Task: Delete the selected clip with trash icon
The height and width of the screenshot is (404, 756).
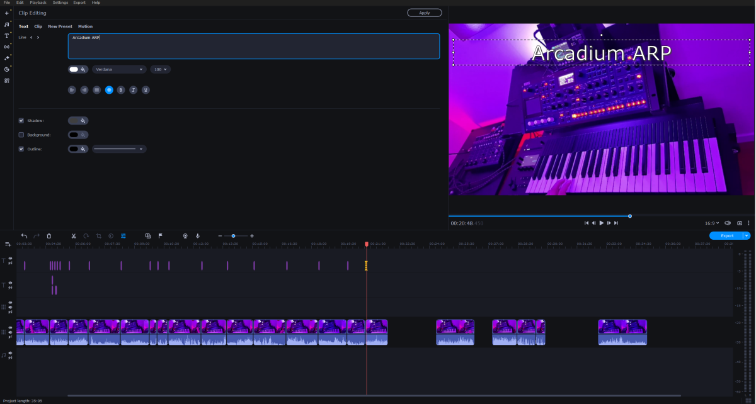Action: 49,235
